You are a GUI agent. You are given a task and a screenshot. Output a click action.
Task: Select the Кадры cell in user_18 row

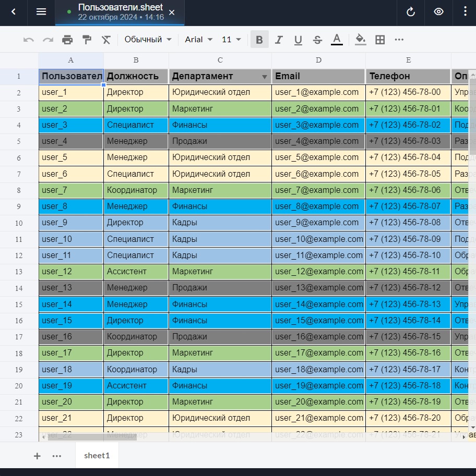[x=220, y=369]
